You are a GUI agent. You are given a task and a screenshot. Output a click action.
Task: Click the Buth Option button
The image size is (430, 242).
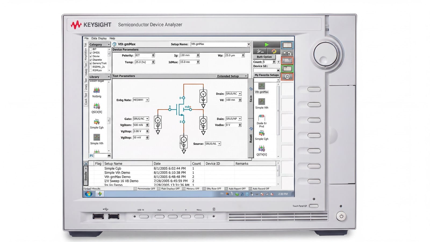click(x=264, y=57)
